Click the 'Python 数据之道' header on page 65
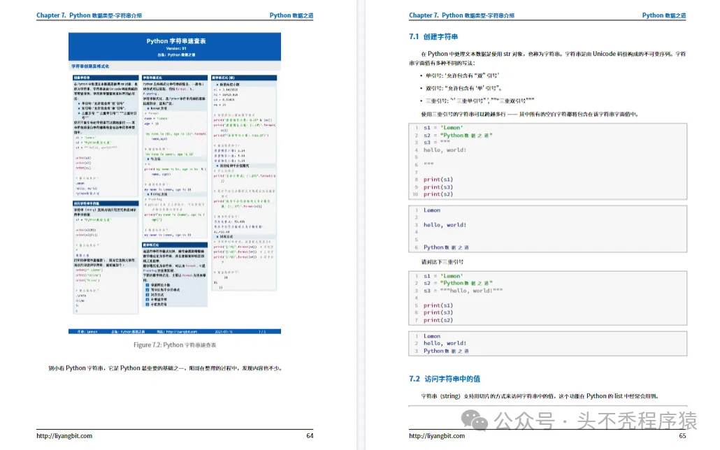The image size is (720, 450). (x=664, y=15)
